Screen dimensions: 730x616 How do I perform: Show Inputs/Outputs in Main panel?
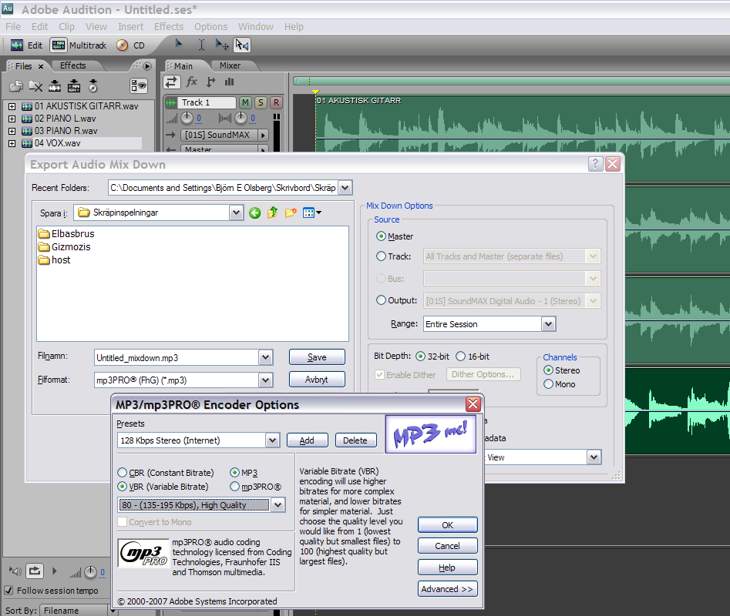click(x=171, y=82)
